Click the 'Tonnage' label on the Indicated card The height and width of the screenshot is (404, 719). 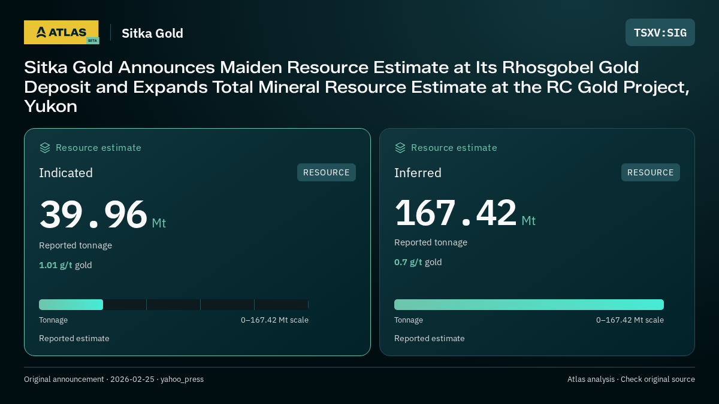[x=53, y=320]
